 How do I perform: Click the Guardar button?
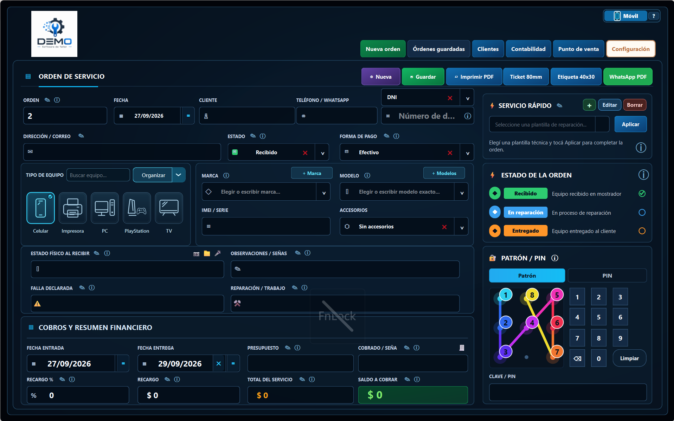pyautogui.click(x=423, y=77)
